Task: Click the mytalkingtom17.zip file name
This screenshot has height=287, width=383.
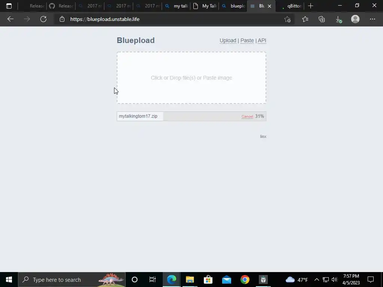Action: coord(138,116)
